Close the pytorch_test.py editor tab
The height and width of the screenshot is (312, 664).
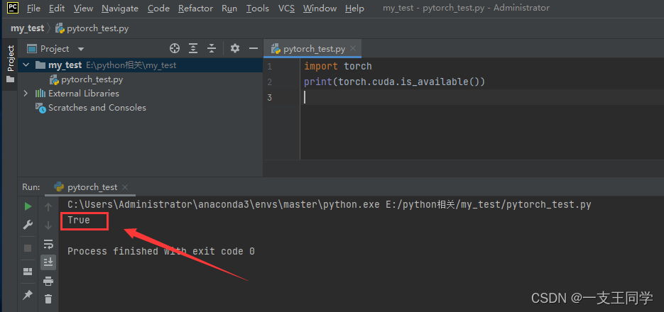click(x=354, y=49)
